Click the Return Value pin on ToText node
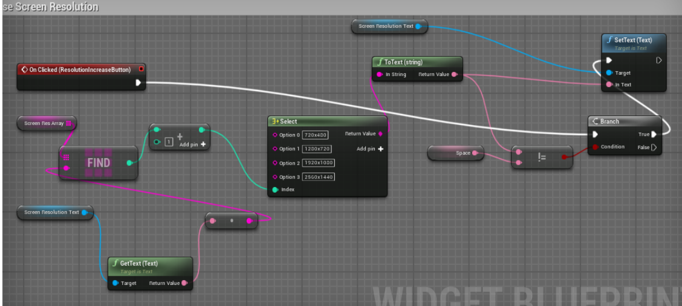 click(x=454, y=74)
